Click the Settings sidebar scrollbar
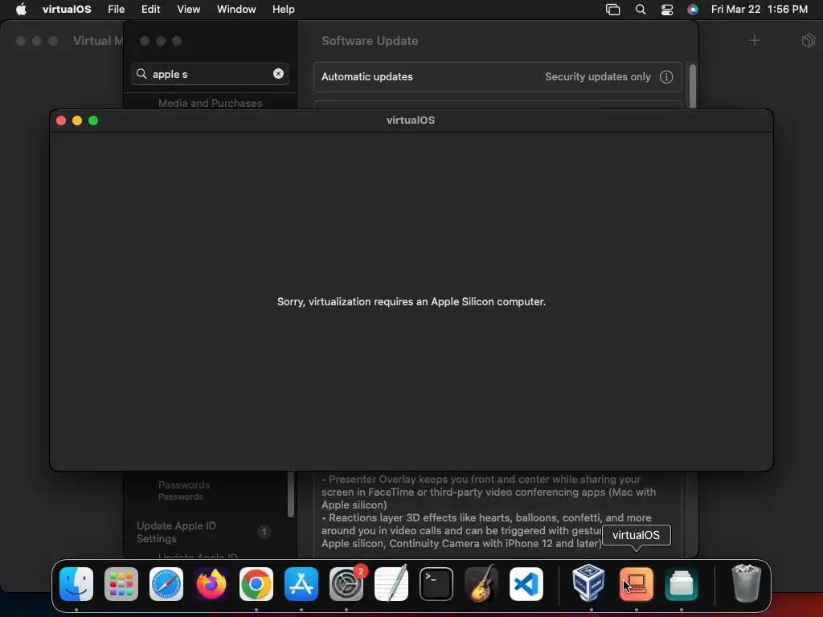Viewport: 823px width, 617px height. [x=291, y=494]
